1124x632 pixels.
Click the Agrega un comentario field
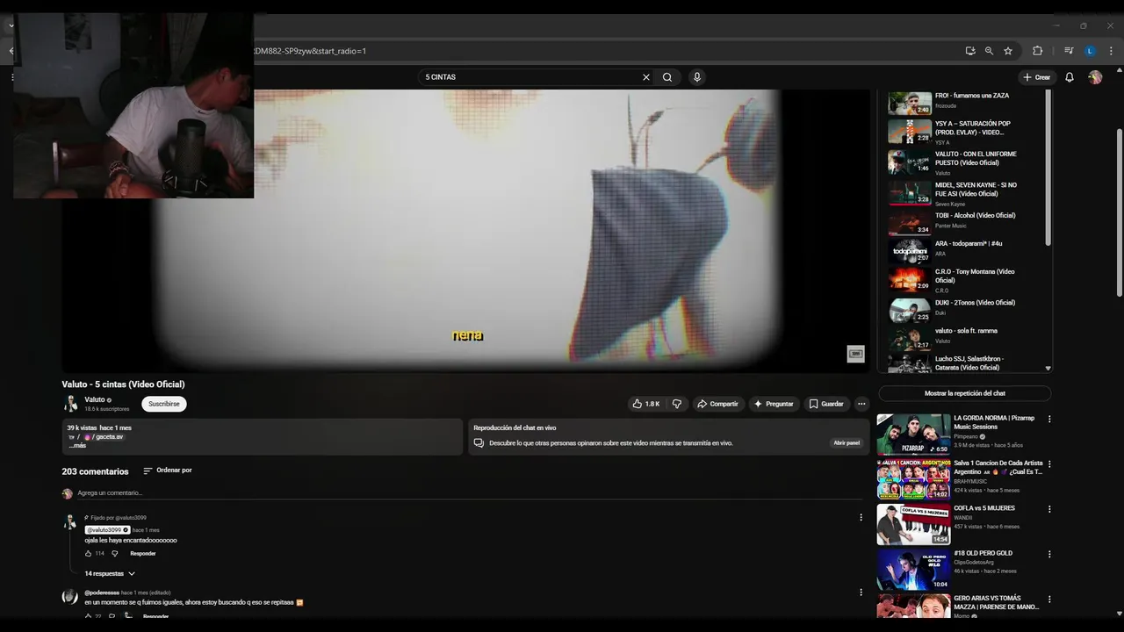(x=470, y=493)
